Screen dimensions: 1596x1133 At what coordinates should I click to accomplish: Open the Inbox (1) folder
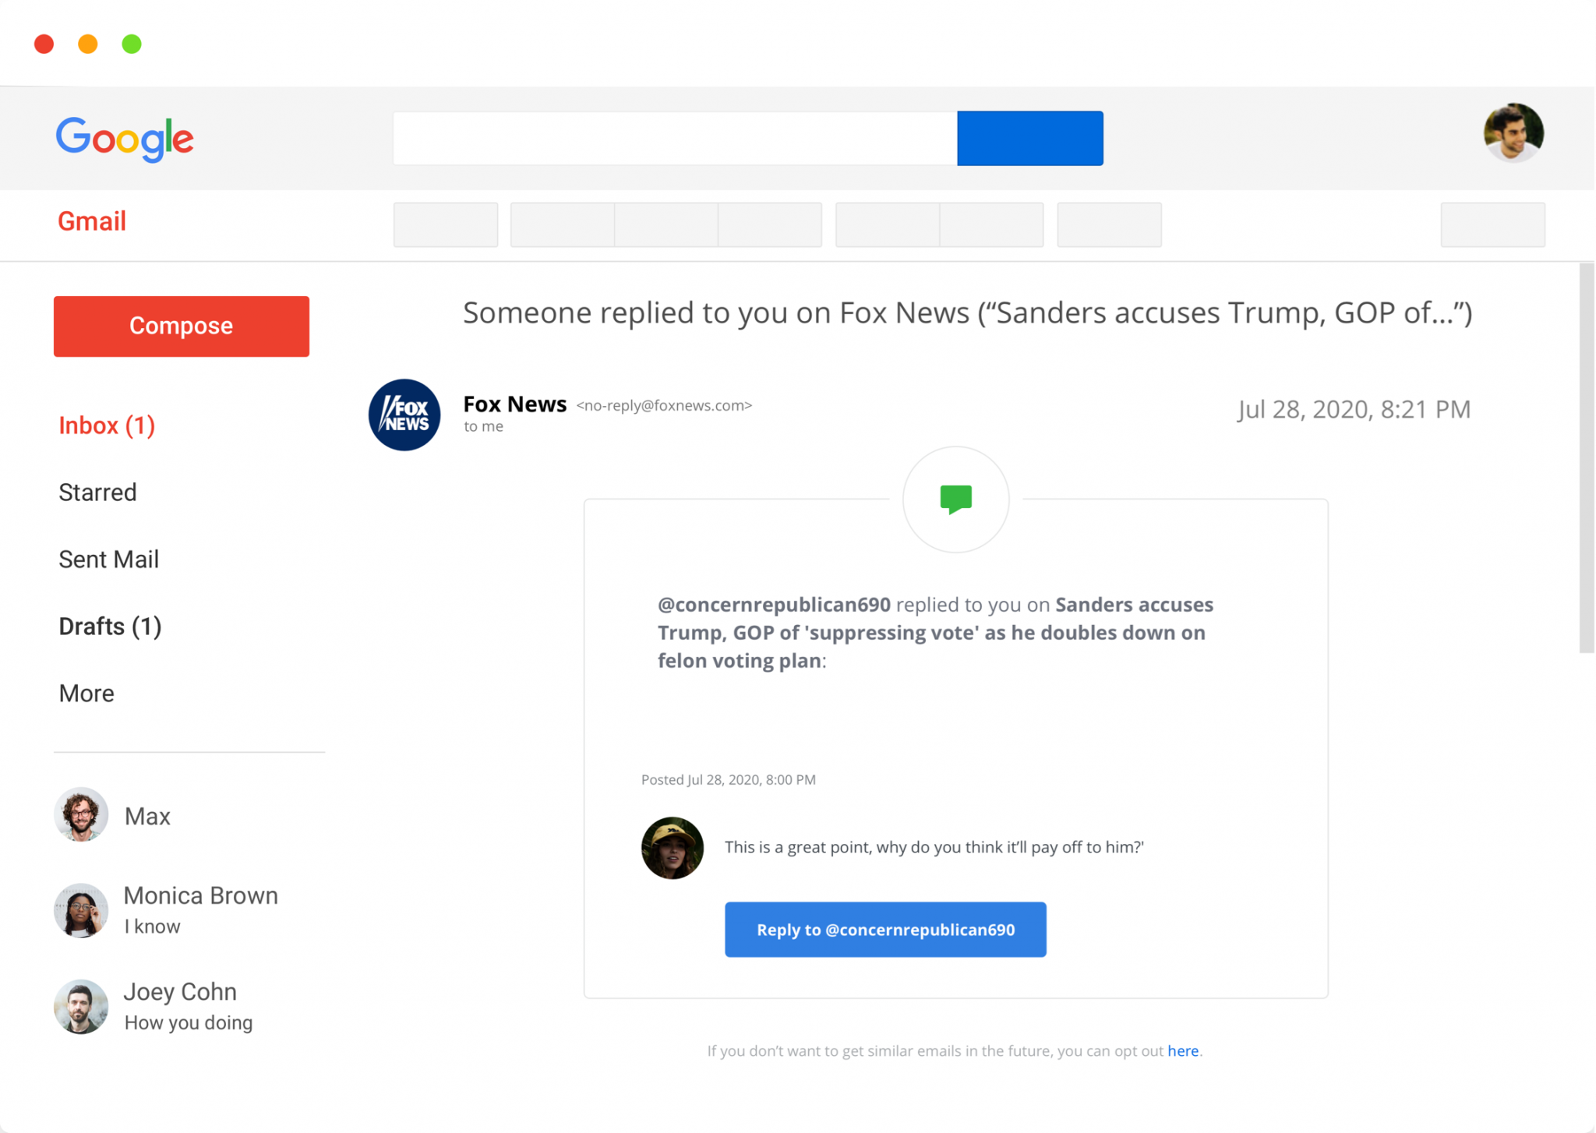pyautogui.click(x=107, y=425)
